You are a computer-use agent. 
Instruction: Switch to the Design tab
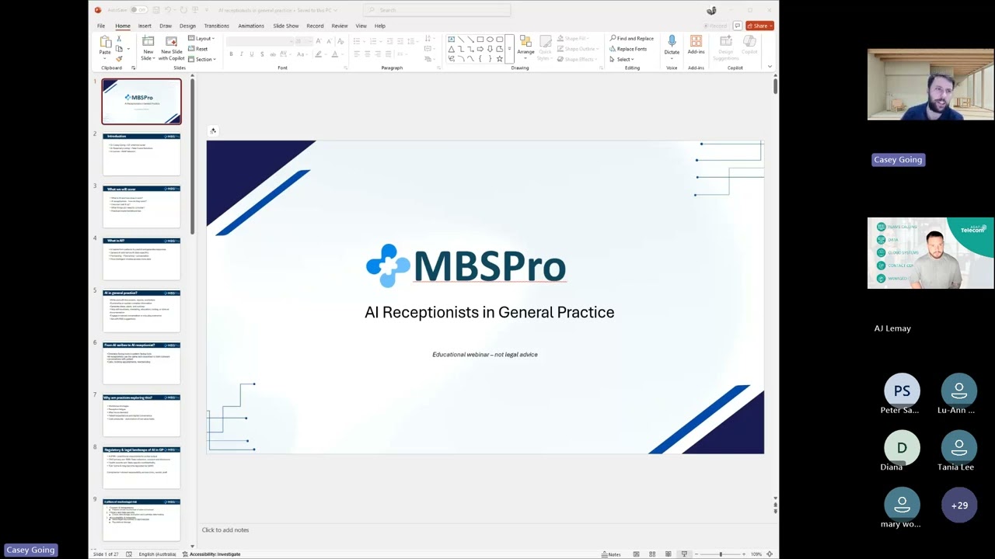pyautogui.click(x=187, y=26)
